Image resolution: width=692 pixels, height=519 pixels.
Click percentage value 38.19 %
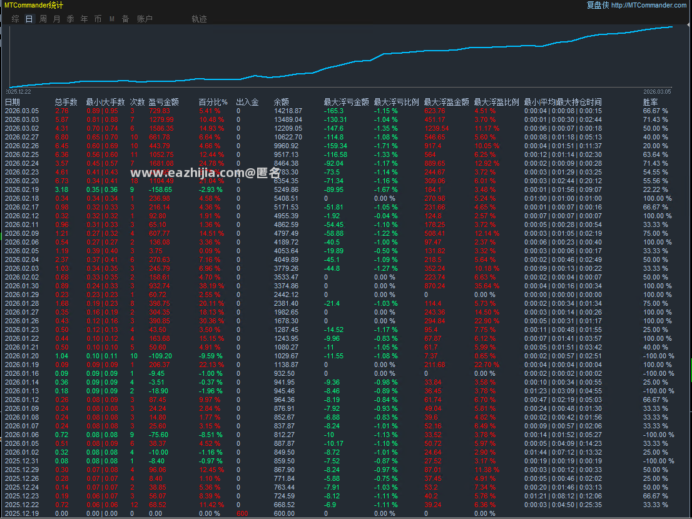coord(211,286)
